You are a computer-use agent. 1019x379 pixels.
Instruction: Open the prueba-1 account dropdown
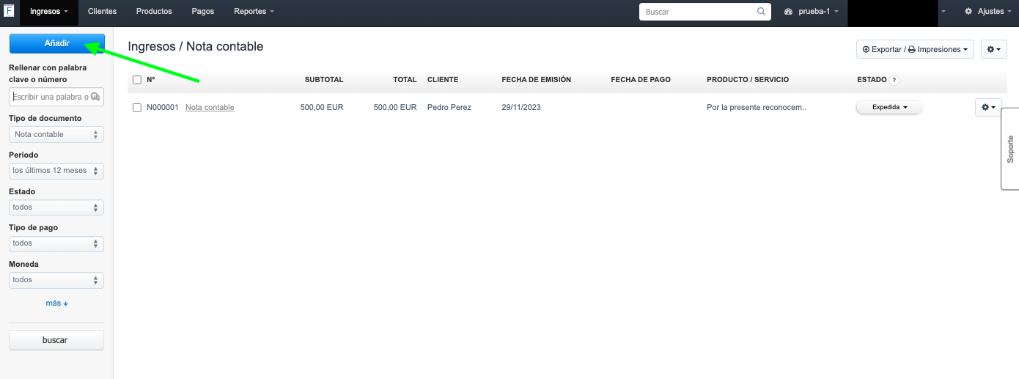point(811,12)
